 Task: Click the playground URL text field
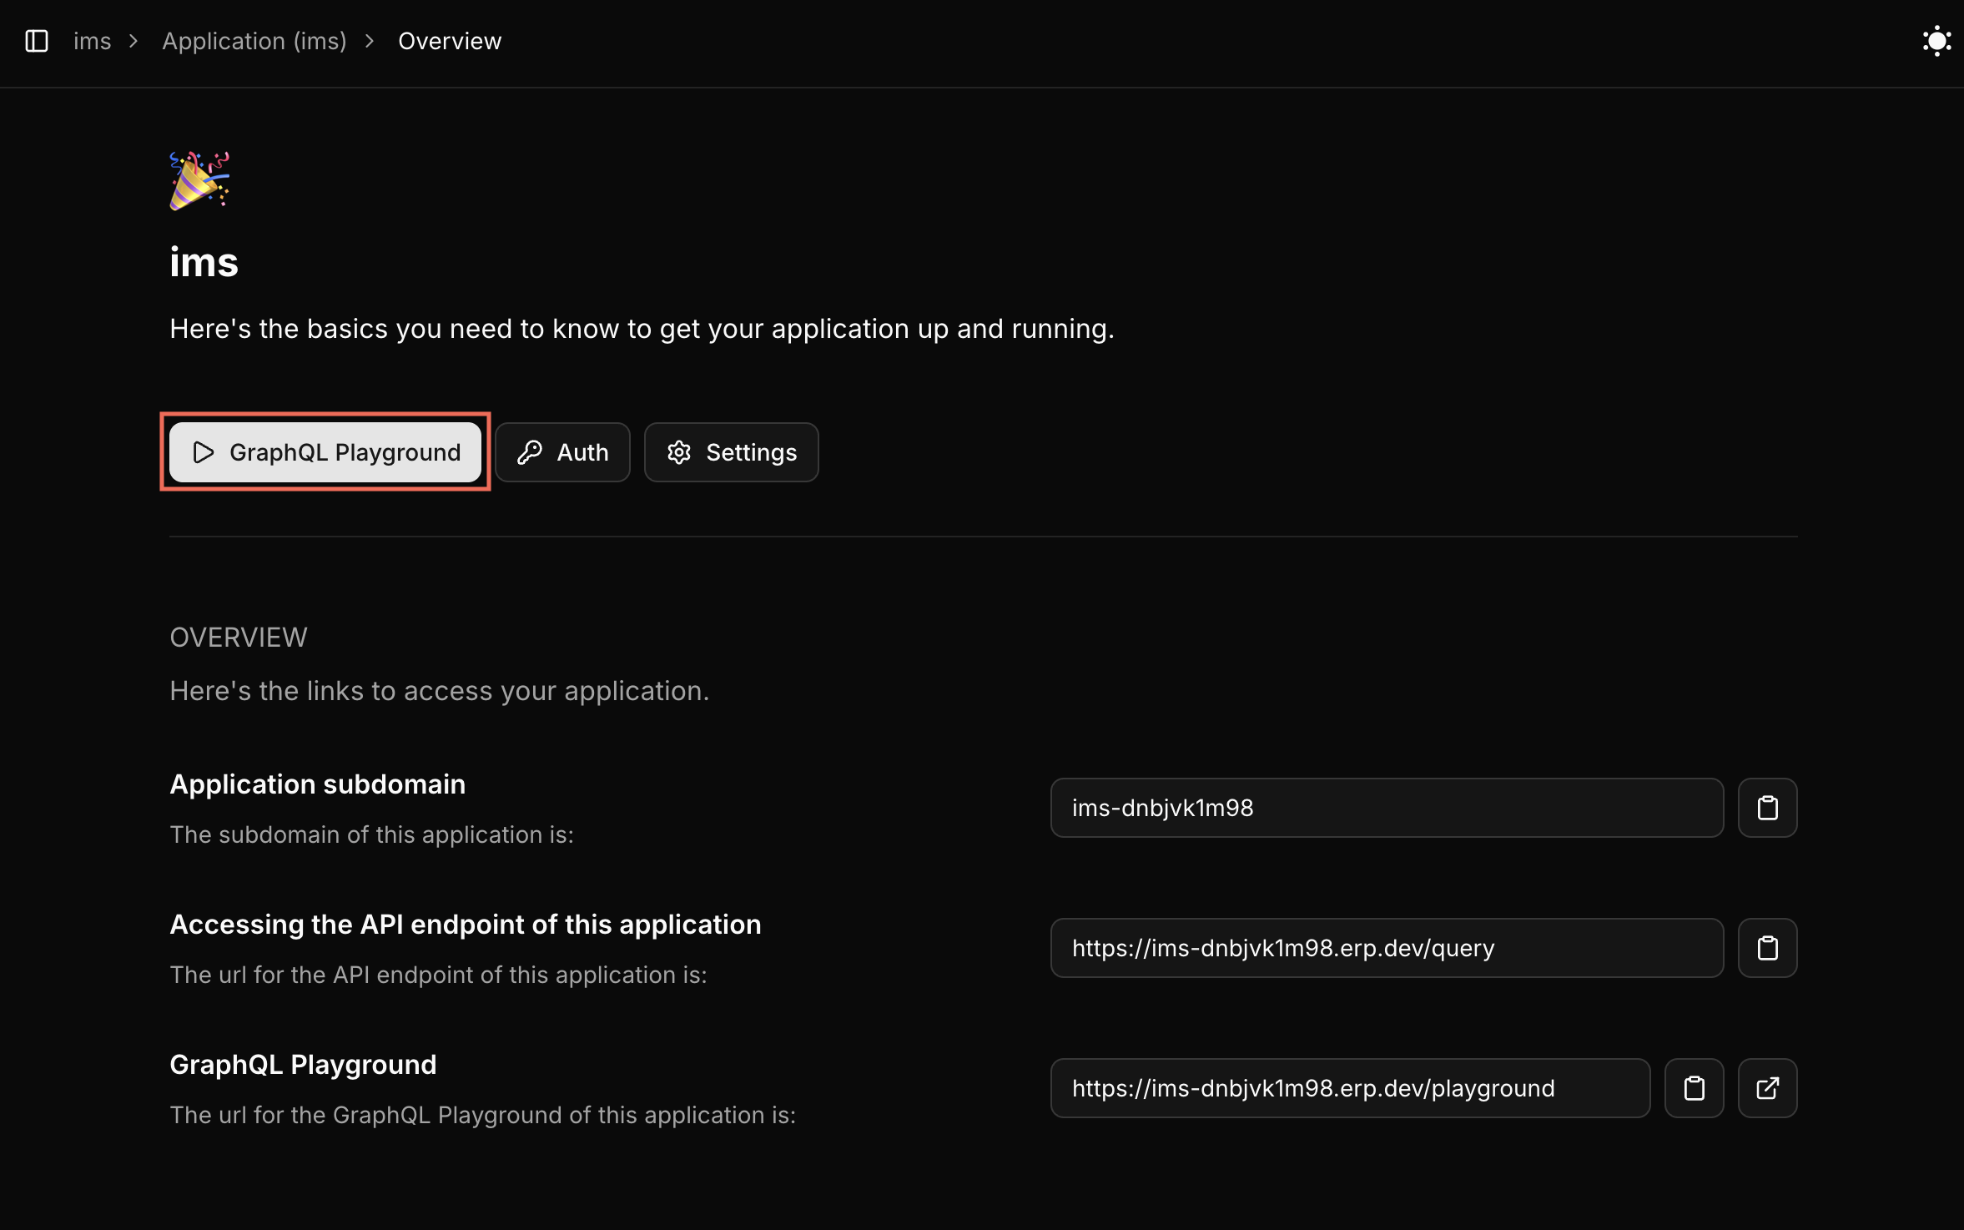[1350, 1088]
